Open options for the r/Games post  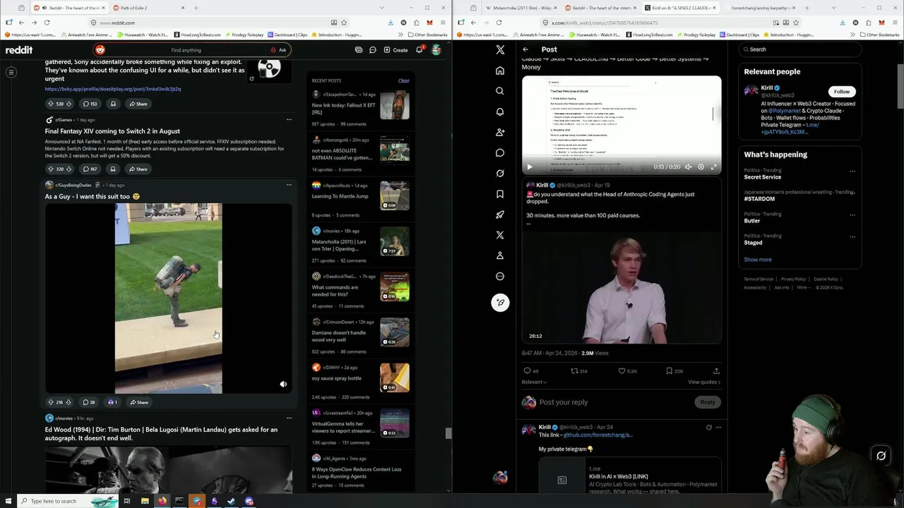(x=289, y=119)
